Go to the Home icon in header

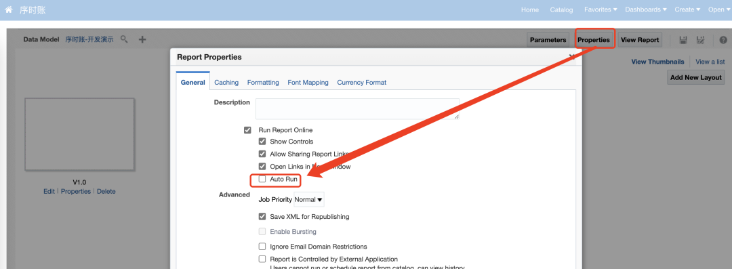[x=9, y=9]
